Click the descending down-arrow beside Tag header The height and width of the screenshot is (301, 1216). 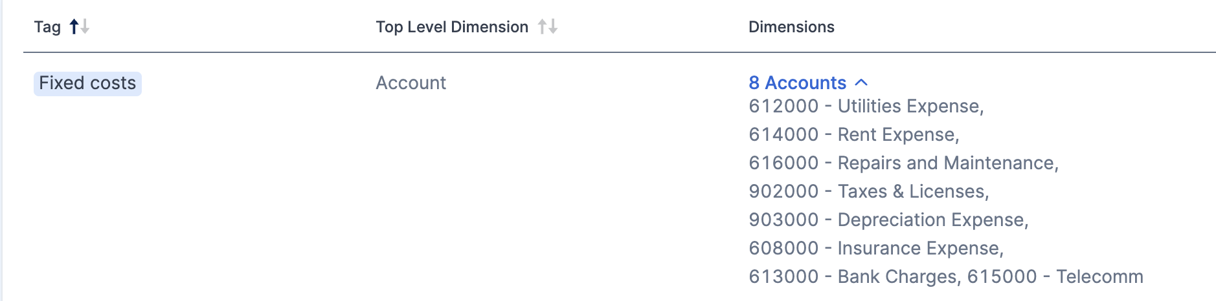pyautogui.click(x=85, y=26)
